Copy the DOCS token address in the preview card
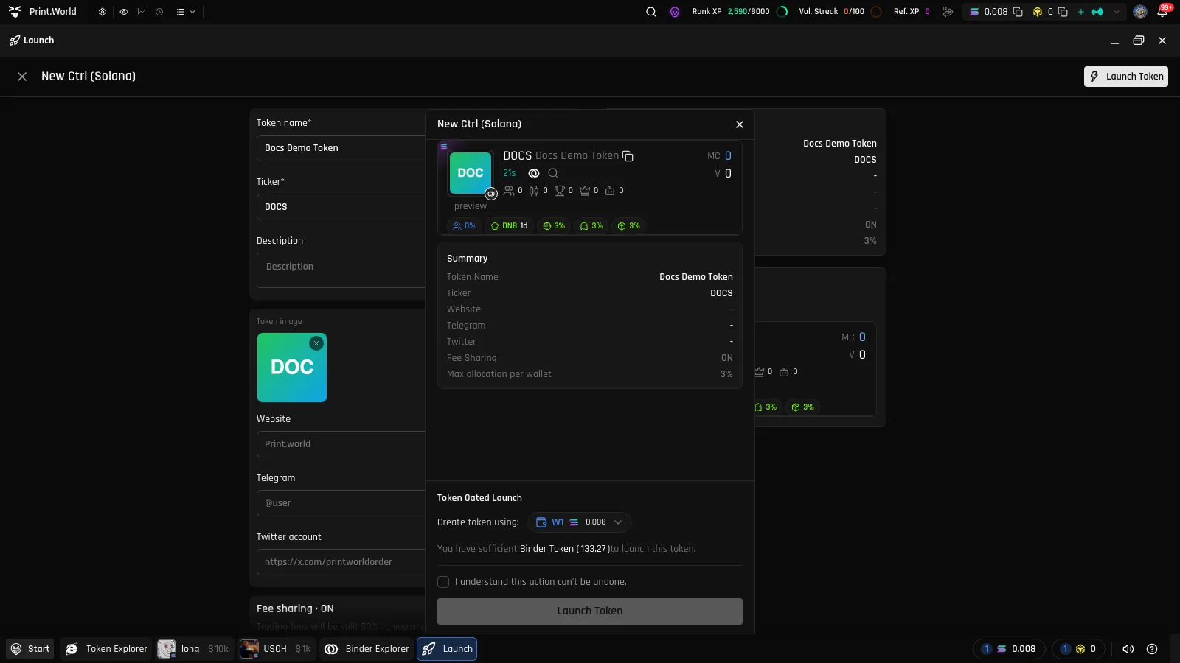Image resolution: width=1180 pixels, height=663 pixels. pyautogui.click(x=628, y=156)
